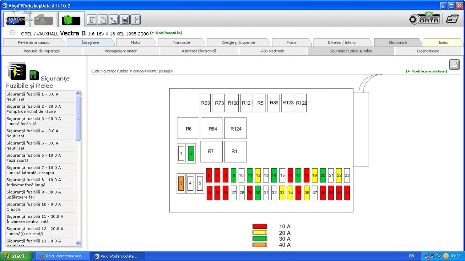Viewport: 465px width, 261px height.
Task: Switch to Firefox Releu aeroterma taskbar item
Action: [63, 256]
